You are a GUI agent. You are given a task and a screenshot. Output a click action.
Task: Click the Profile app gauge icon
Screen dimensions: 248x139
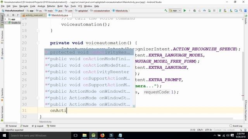(x=204, y=10)
